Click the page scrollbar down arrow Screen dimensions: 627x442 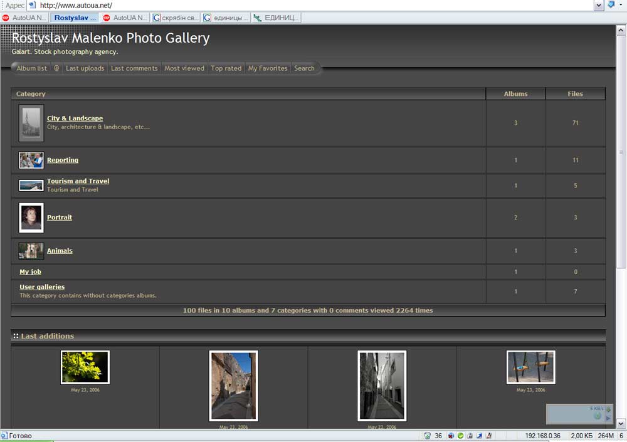621,423
